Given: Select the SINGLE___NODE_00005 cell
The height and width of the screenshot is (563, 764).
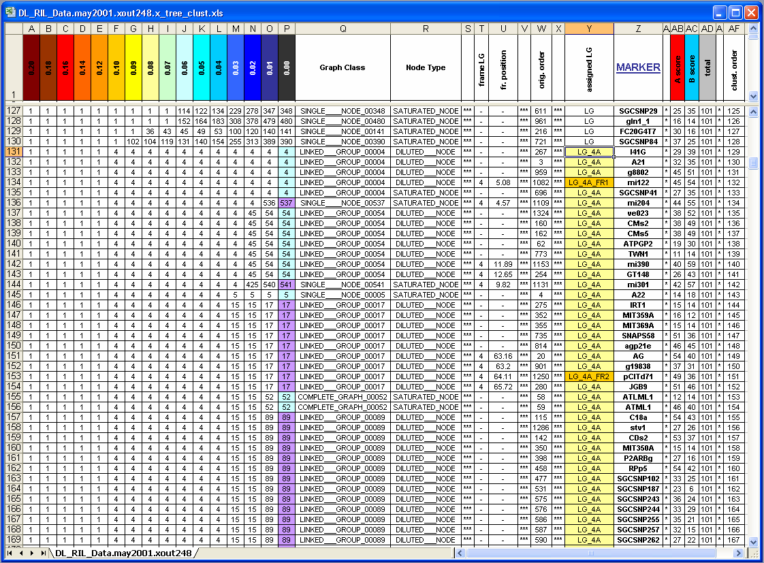Looking at the screenshot, I should [343, 295].
